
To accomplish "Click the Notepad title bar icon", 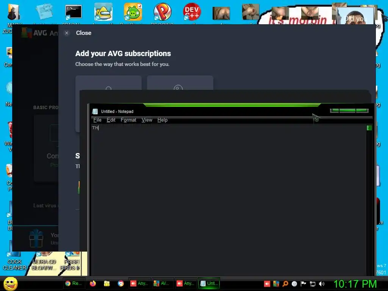I will pos(95,111).
